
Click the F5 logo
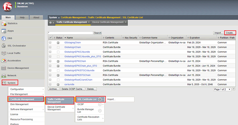click(x=7, y=7)
